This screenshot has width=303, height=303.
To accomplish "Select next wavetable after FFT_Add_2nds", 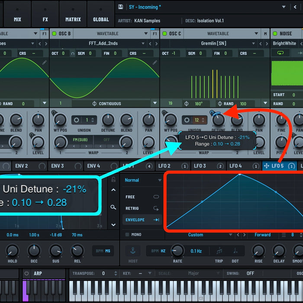I will (156, 44).
